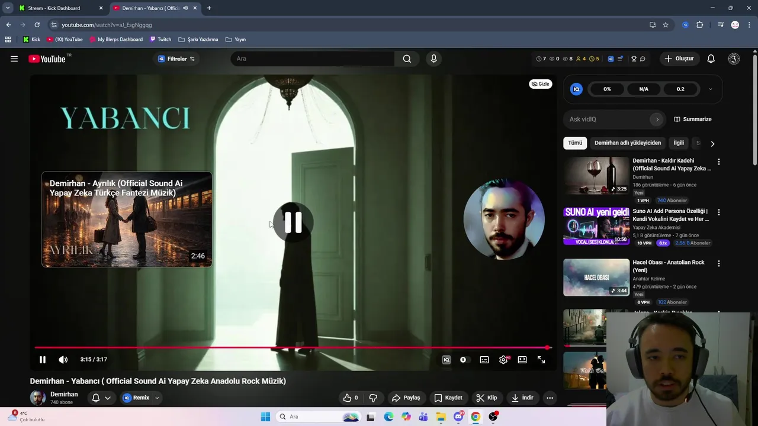Select Demirhan adlı yükleyiciden chip
The height and width of the screenshot is (426, 758).
[628, 143]
